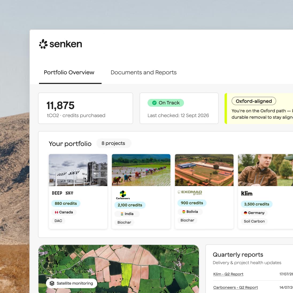This screenshot has width=293, height=293.
Task: Click the Satellite monitoring layers icon
Action: coord(52,283)
